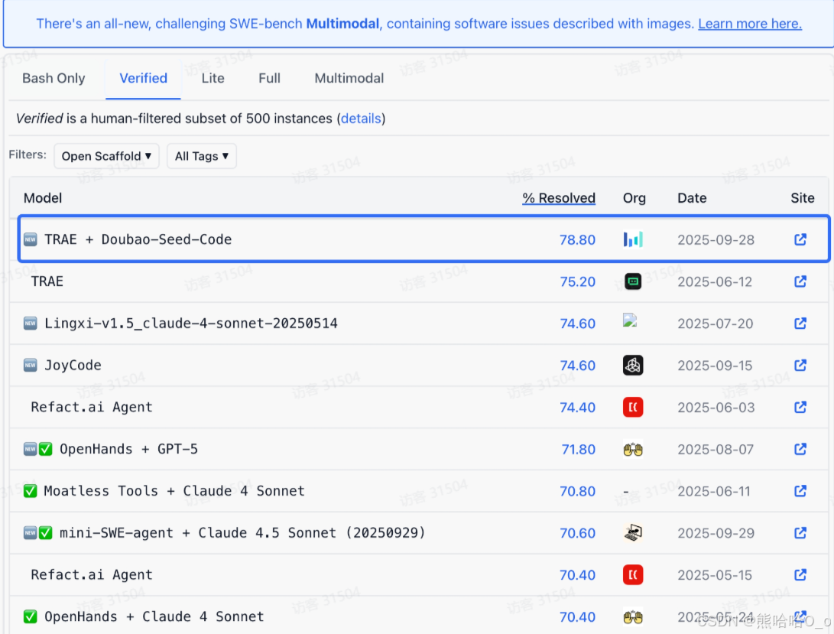
Task: Select model name TRAE + Doubao-Seed-Code
Action: [138, 239]
